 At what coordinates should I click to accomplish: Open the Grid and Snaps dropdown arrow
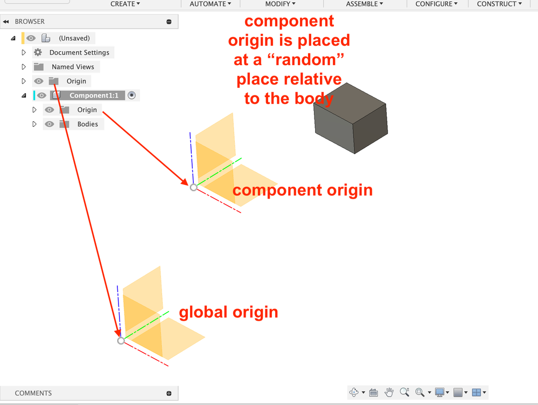[x=466, y=392]
